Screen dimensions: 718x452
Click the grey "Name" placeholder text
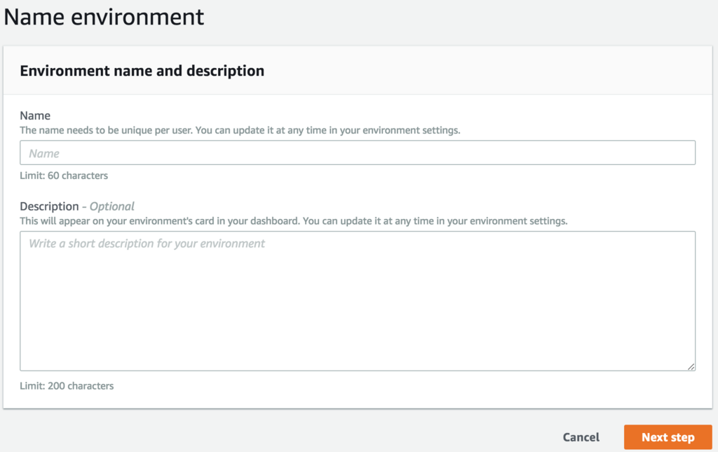(44, 154)
